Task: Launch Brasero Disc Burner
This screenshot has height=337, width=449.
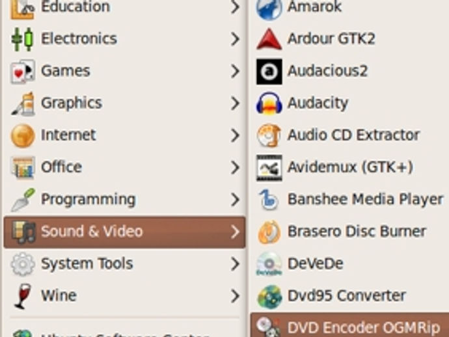Action: [349, 232]
